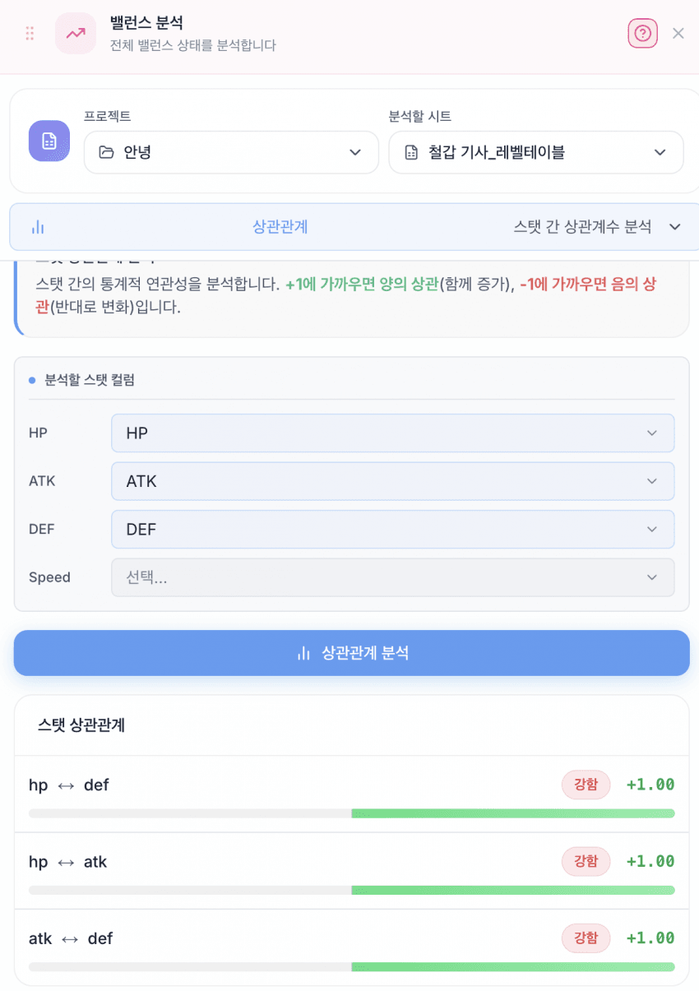This screenshot has width=699, height=991.
Task: Click the sheet icon beside 철갑 기사_레벨테이블
Action: coord(411,152)
